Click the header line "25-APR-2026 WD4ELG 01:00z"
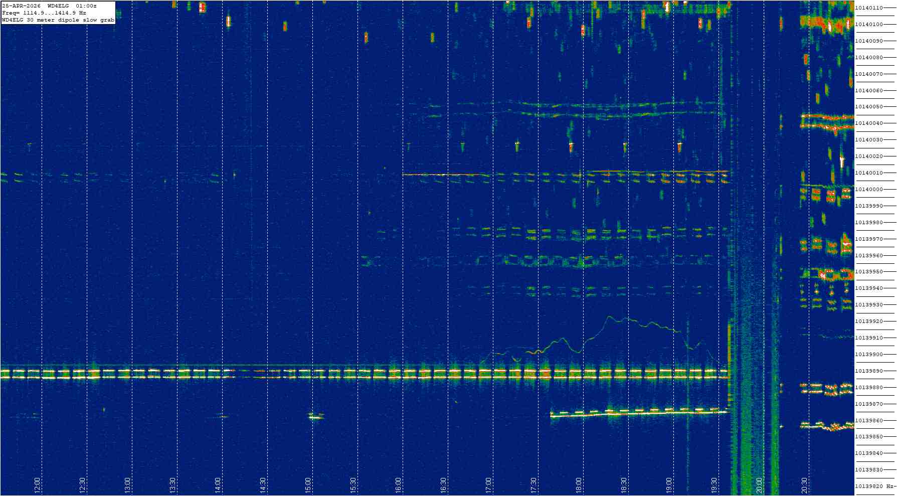 (x=50, y=6)
